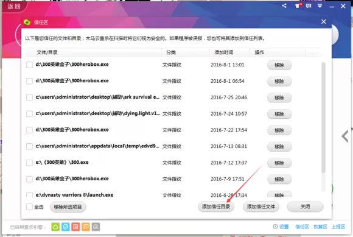Click the 360 logo in 信任区 title
Screen dimensions: 353x237
[27, 22]
